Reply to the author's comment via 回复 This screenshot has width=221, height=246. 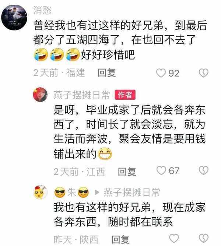tap(127, 172)
